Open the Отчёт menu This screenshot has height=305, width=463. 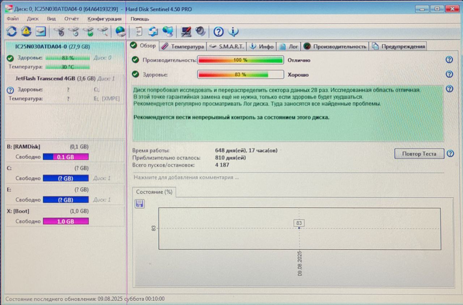point(72,18)
